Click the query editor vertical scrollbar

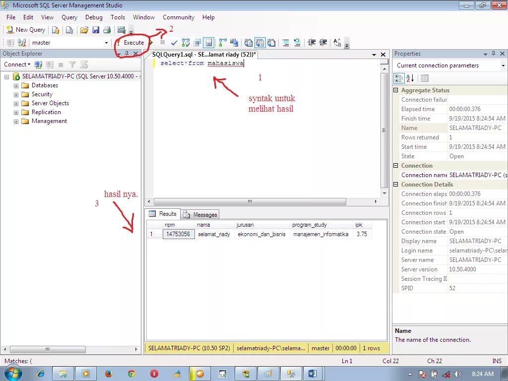pyautogui.click(x=384, y=130)
